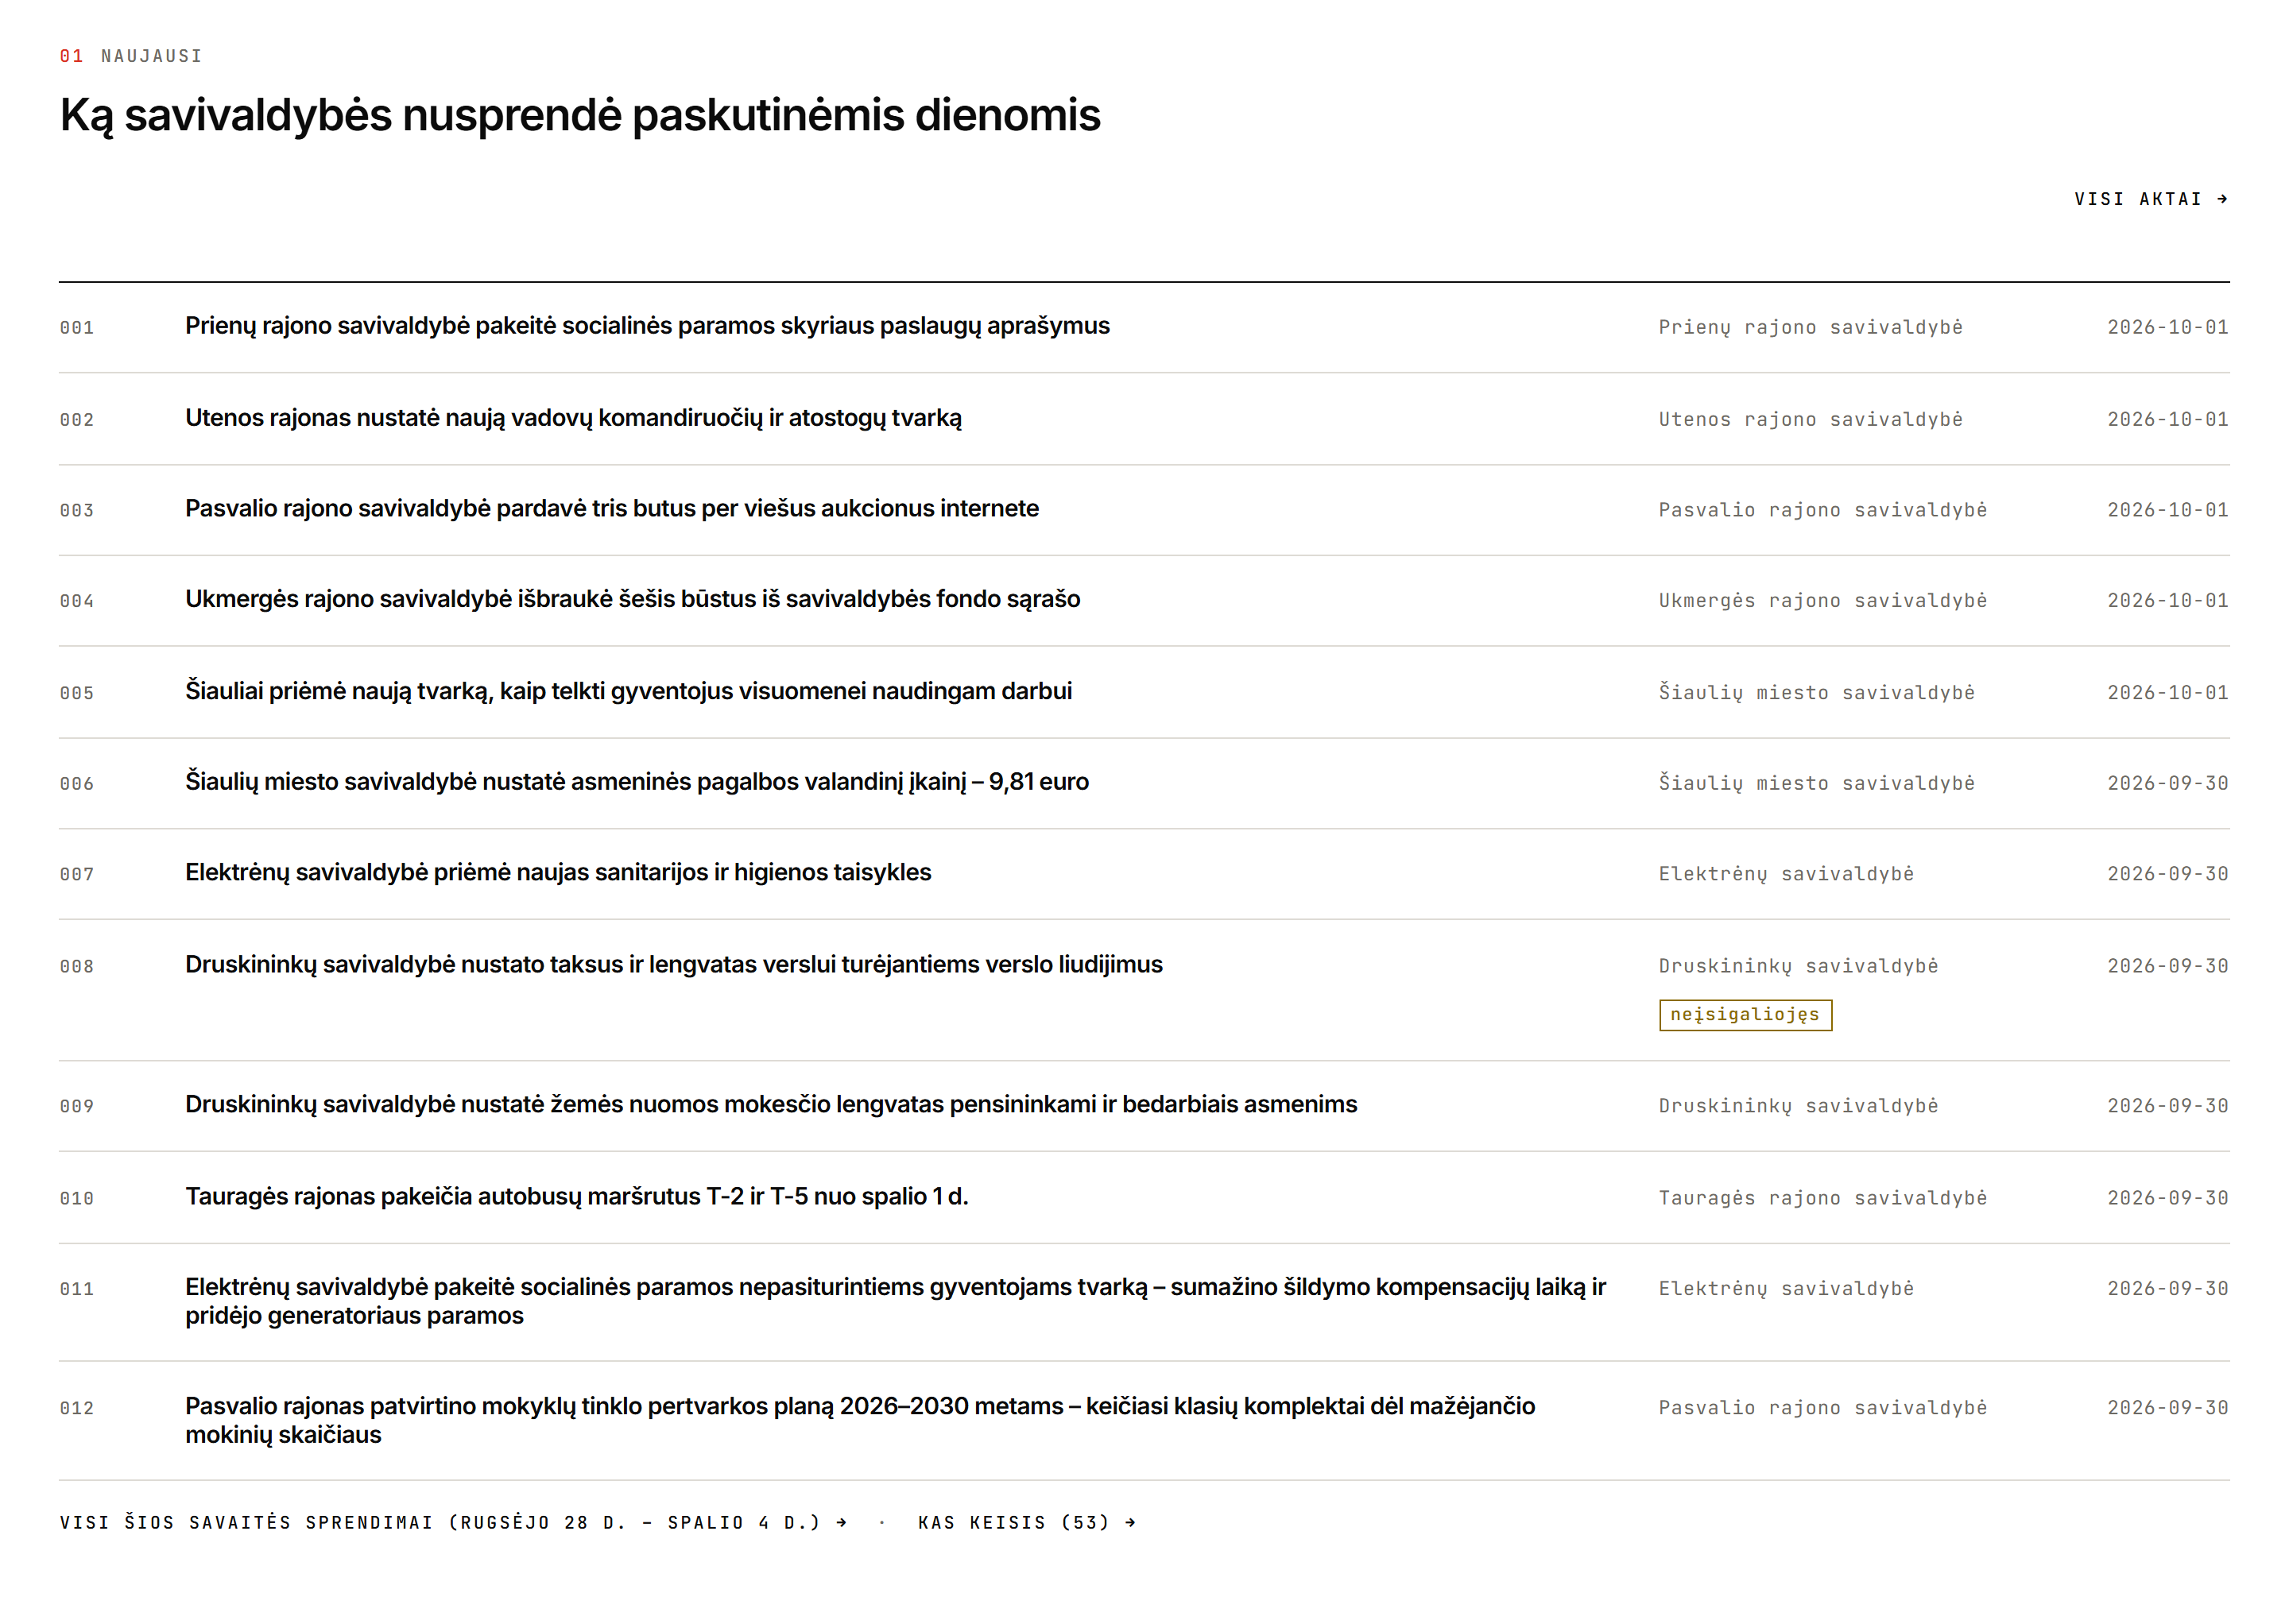2289x1624 pixels.
Task: Click Tauragės rajono savivaldybė in row 010
Action: (1822, 1198)
